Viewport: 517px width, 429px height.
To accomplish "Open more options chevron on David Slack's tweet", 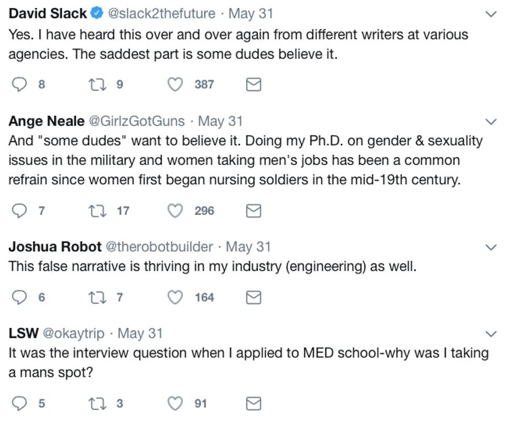I will pyautogui.click(x=491, y=15).
